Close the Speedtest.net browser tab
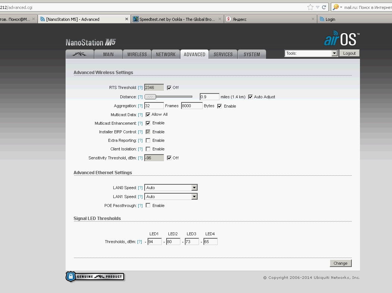 click(x=219, y=19)
